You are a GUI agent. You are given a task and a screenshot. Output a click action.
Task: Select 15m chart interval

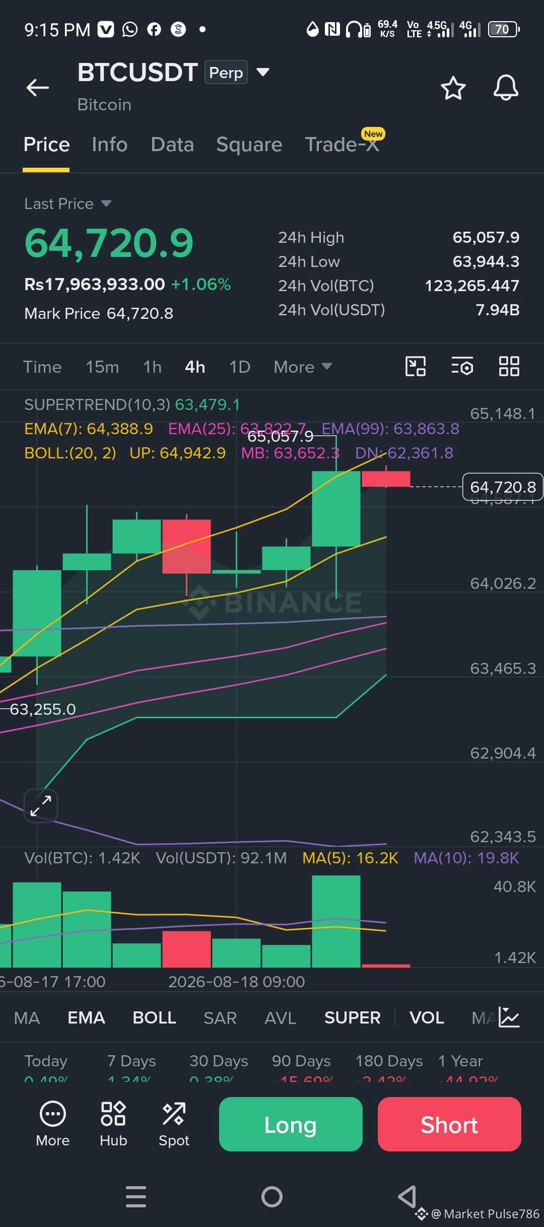(x=102, y=367)
